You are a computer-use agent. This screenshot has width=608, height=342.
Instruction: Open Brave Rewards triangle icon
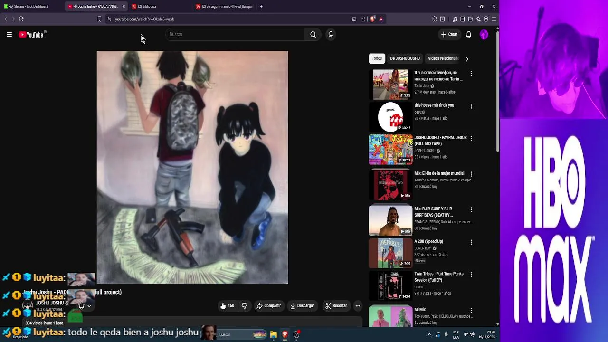coord(381,19)
